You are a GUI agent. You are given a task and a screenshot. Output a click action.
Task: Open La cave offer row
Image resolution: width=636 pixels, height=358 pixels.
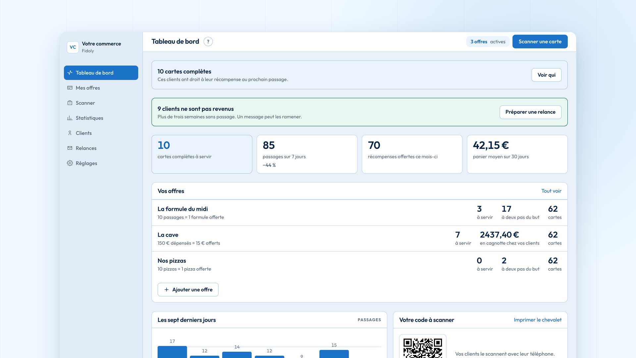click(x=359, y=239)
